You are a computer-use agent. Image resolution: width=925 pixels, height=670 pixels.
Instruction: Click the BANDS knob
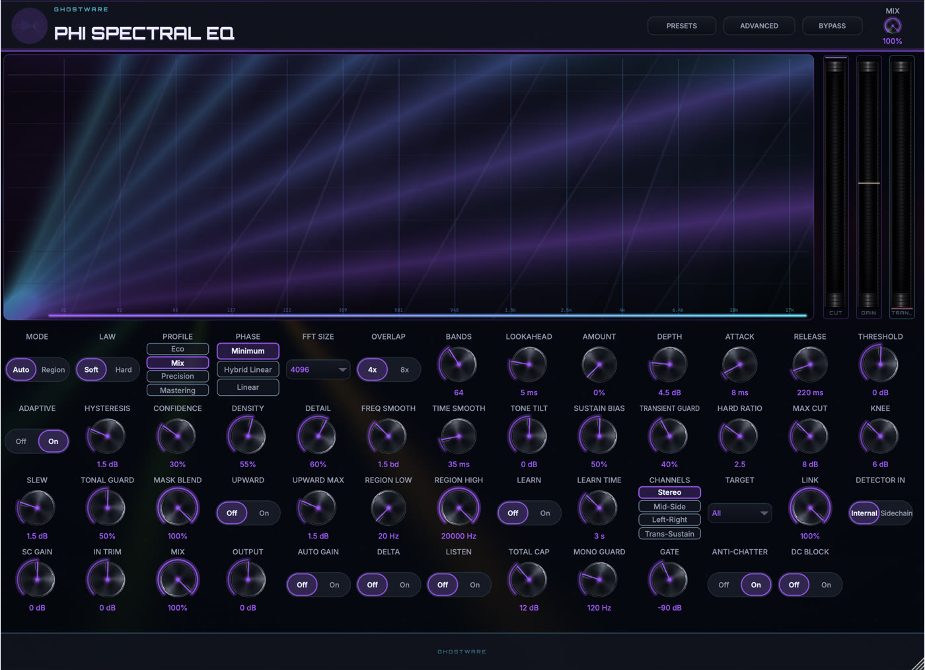point(459,364)
